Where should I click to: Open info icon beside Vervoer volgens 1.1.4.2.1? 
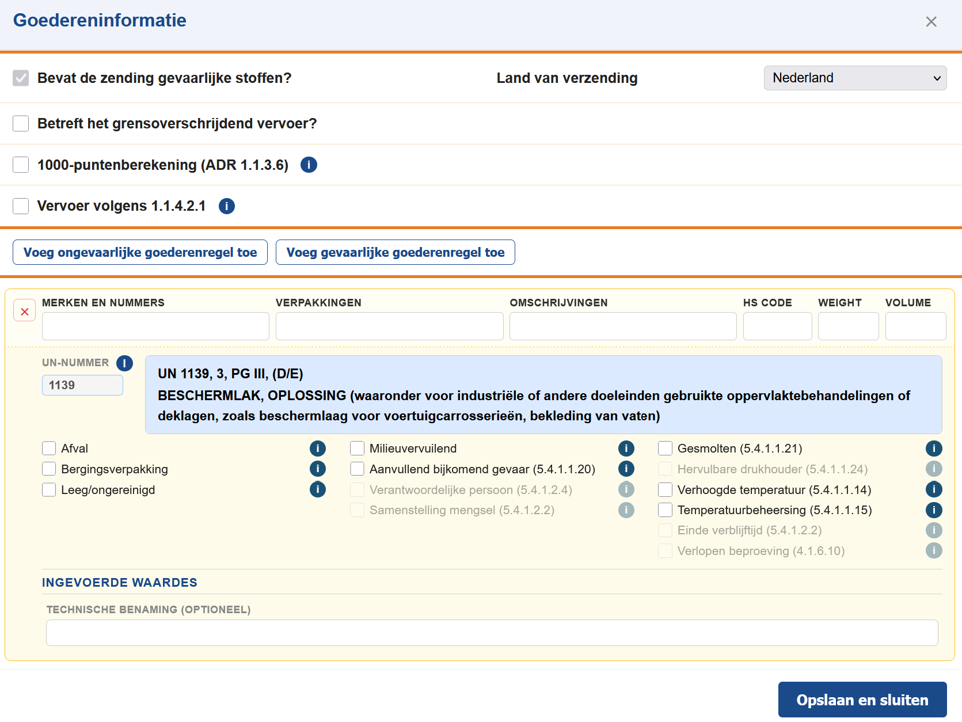(x=227, y=206)
